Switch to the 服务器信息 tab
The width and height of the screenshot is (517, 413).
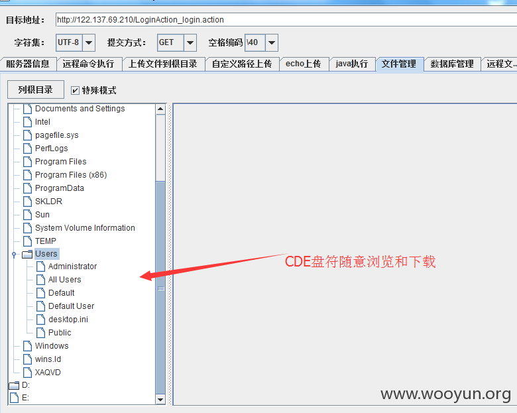28,64
